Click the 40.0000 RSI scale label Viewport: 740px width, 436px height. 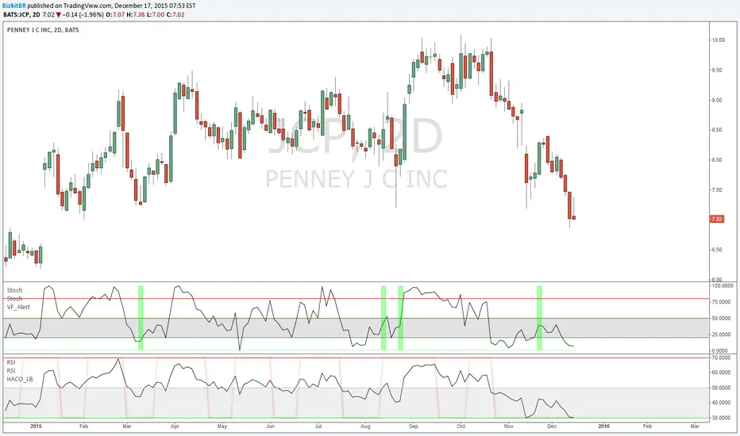(721, 403)
